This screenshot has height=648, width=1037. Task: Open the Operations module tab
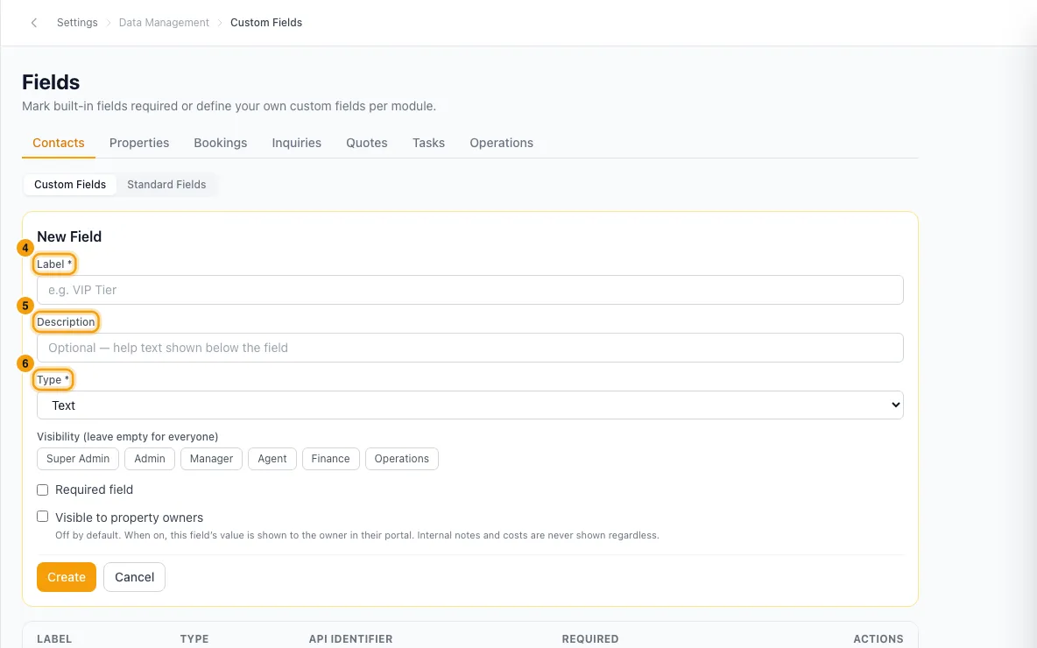pos(501,143)
